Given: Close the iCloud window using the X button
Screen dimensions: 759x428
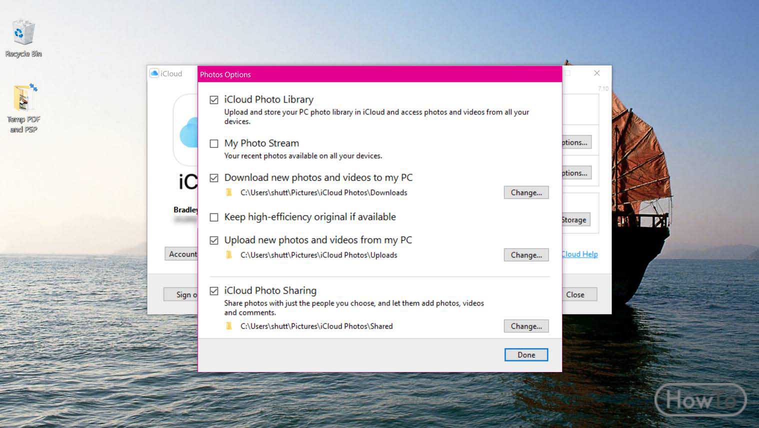Looking at the screenshot, I should click(596, 73).
